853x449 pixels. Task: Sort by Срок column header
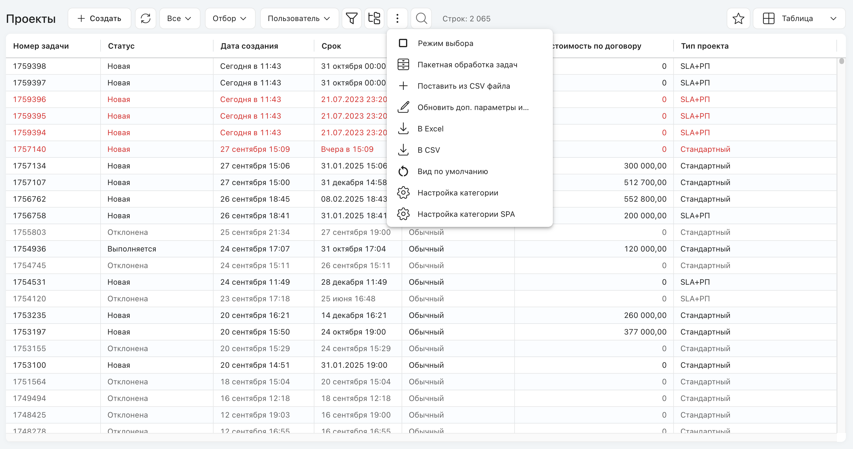(331, 46)
